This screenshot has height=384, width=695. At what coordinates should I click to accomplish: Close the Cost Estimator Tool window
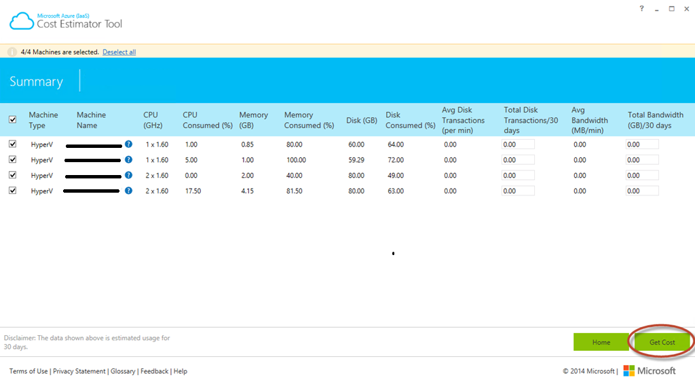pos(687,8)
